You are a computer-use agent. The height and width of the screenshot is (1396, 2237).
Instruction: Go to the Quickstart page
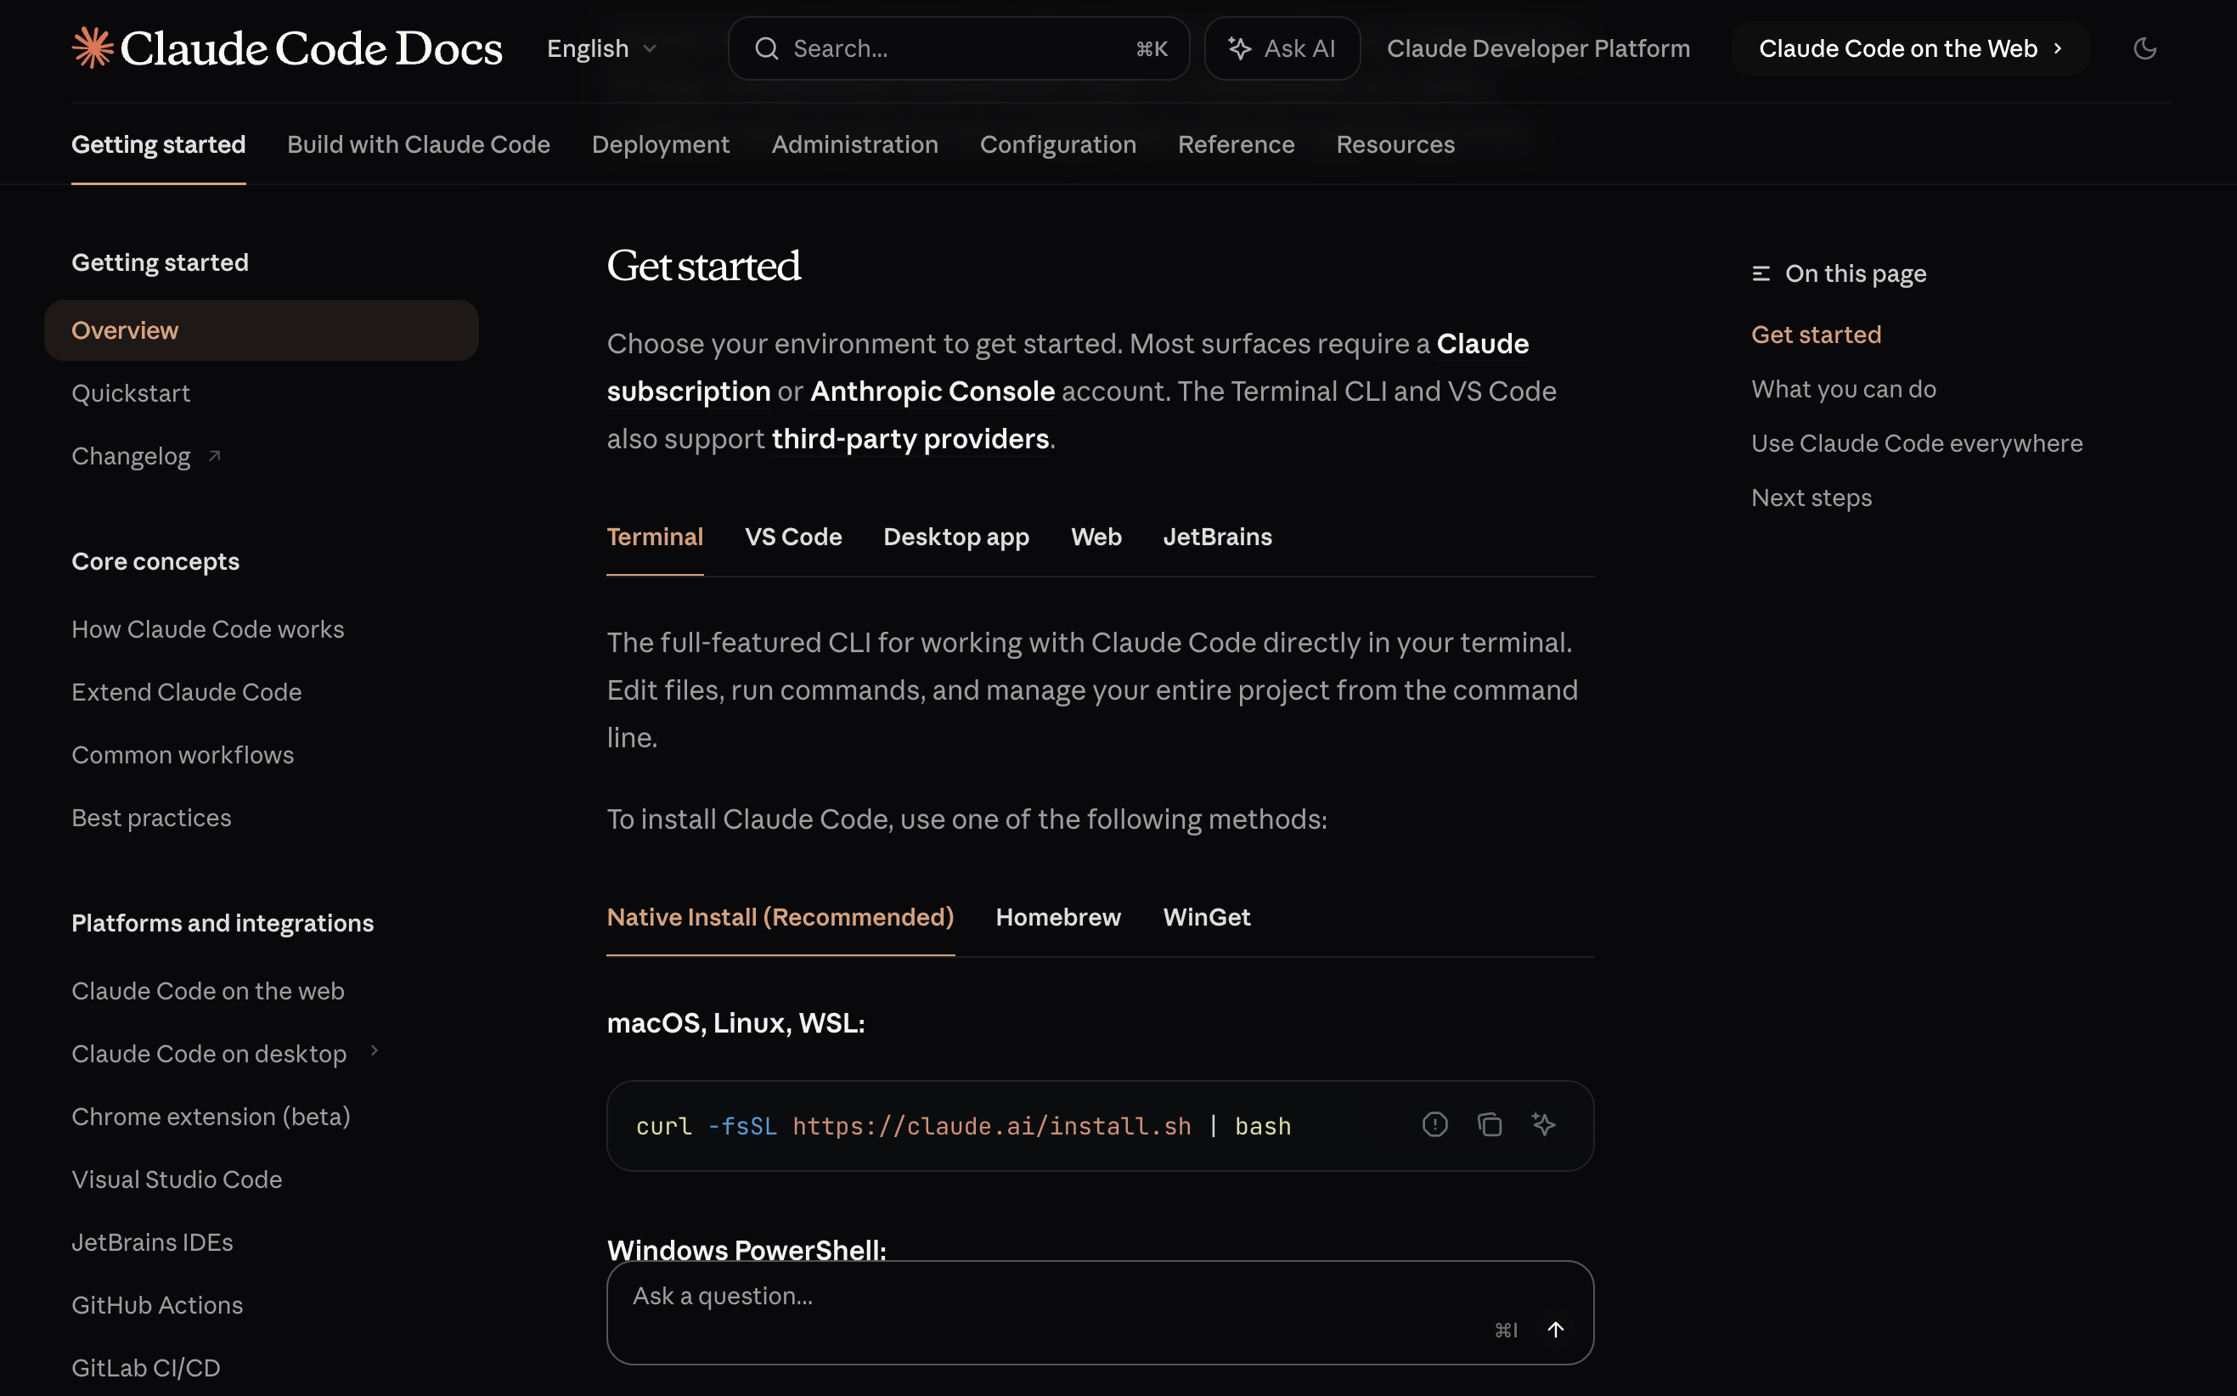pyautogui.click(x=131, y=392)
